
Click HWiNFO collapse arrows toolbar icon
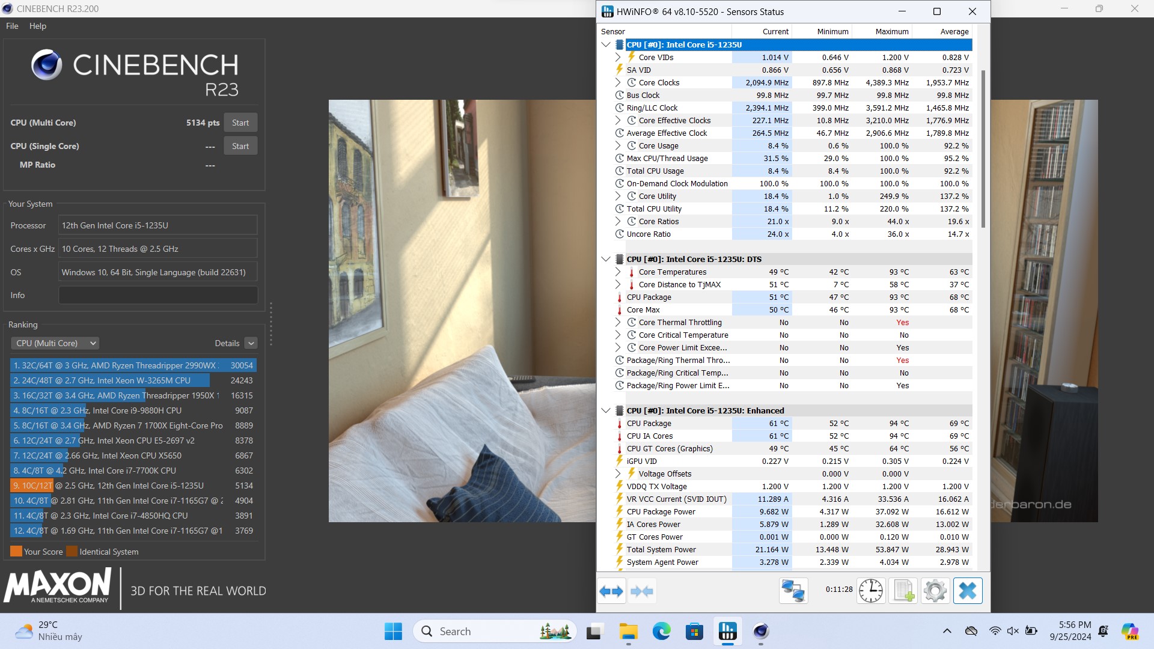coord(642,591)
